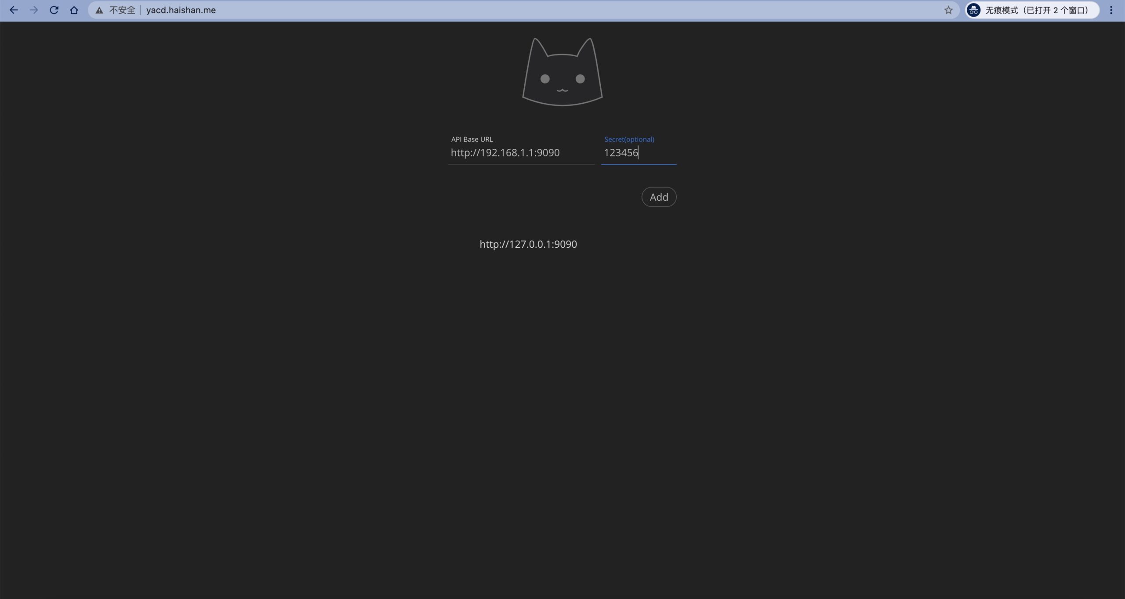Open Chrome's three-dot menu

1111,10
